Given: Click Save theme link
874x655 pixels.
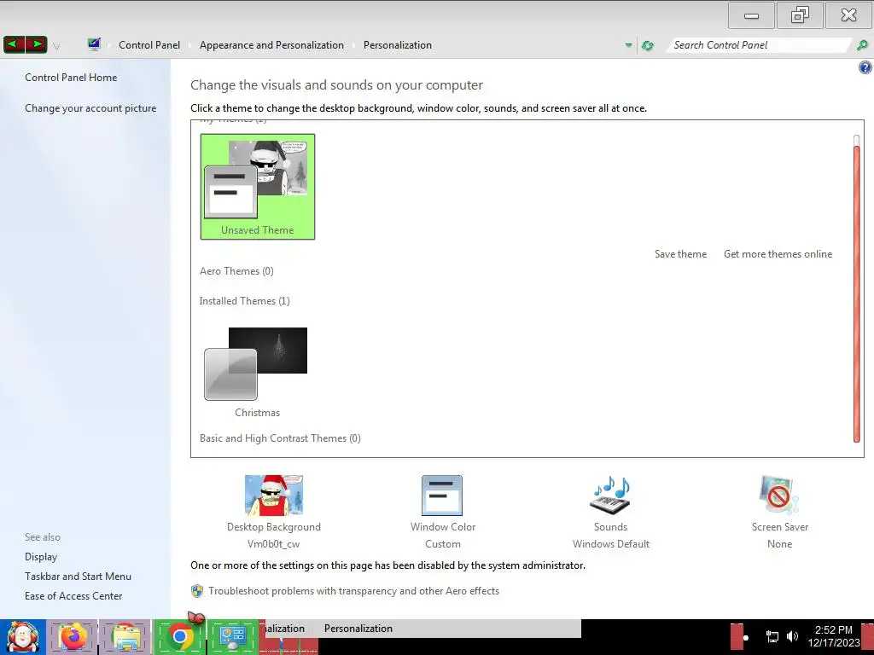Looking at the screenshot, I should (x=680, y=254).
